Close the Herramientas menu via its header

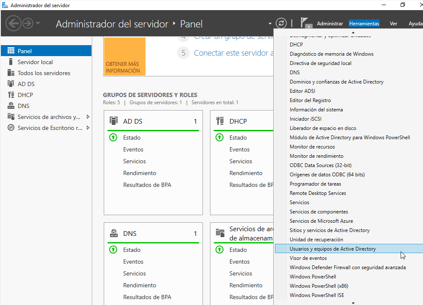pyautogui.click(x=364, y=24)
